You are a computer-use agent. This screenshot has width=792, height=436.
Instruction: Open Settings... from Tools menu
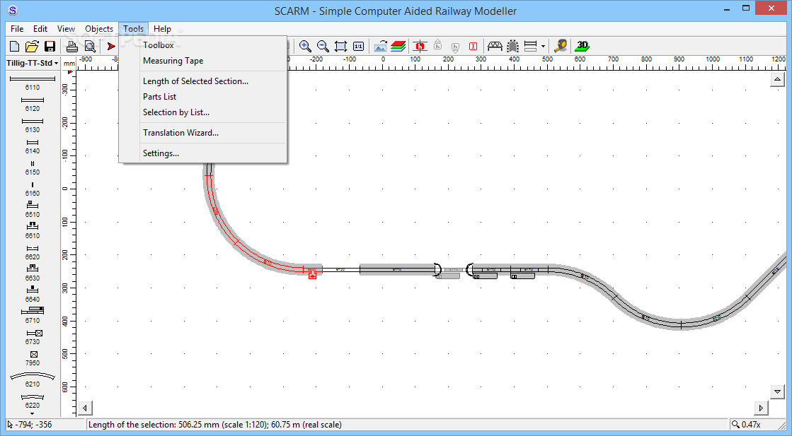pos(203,154)
